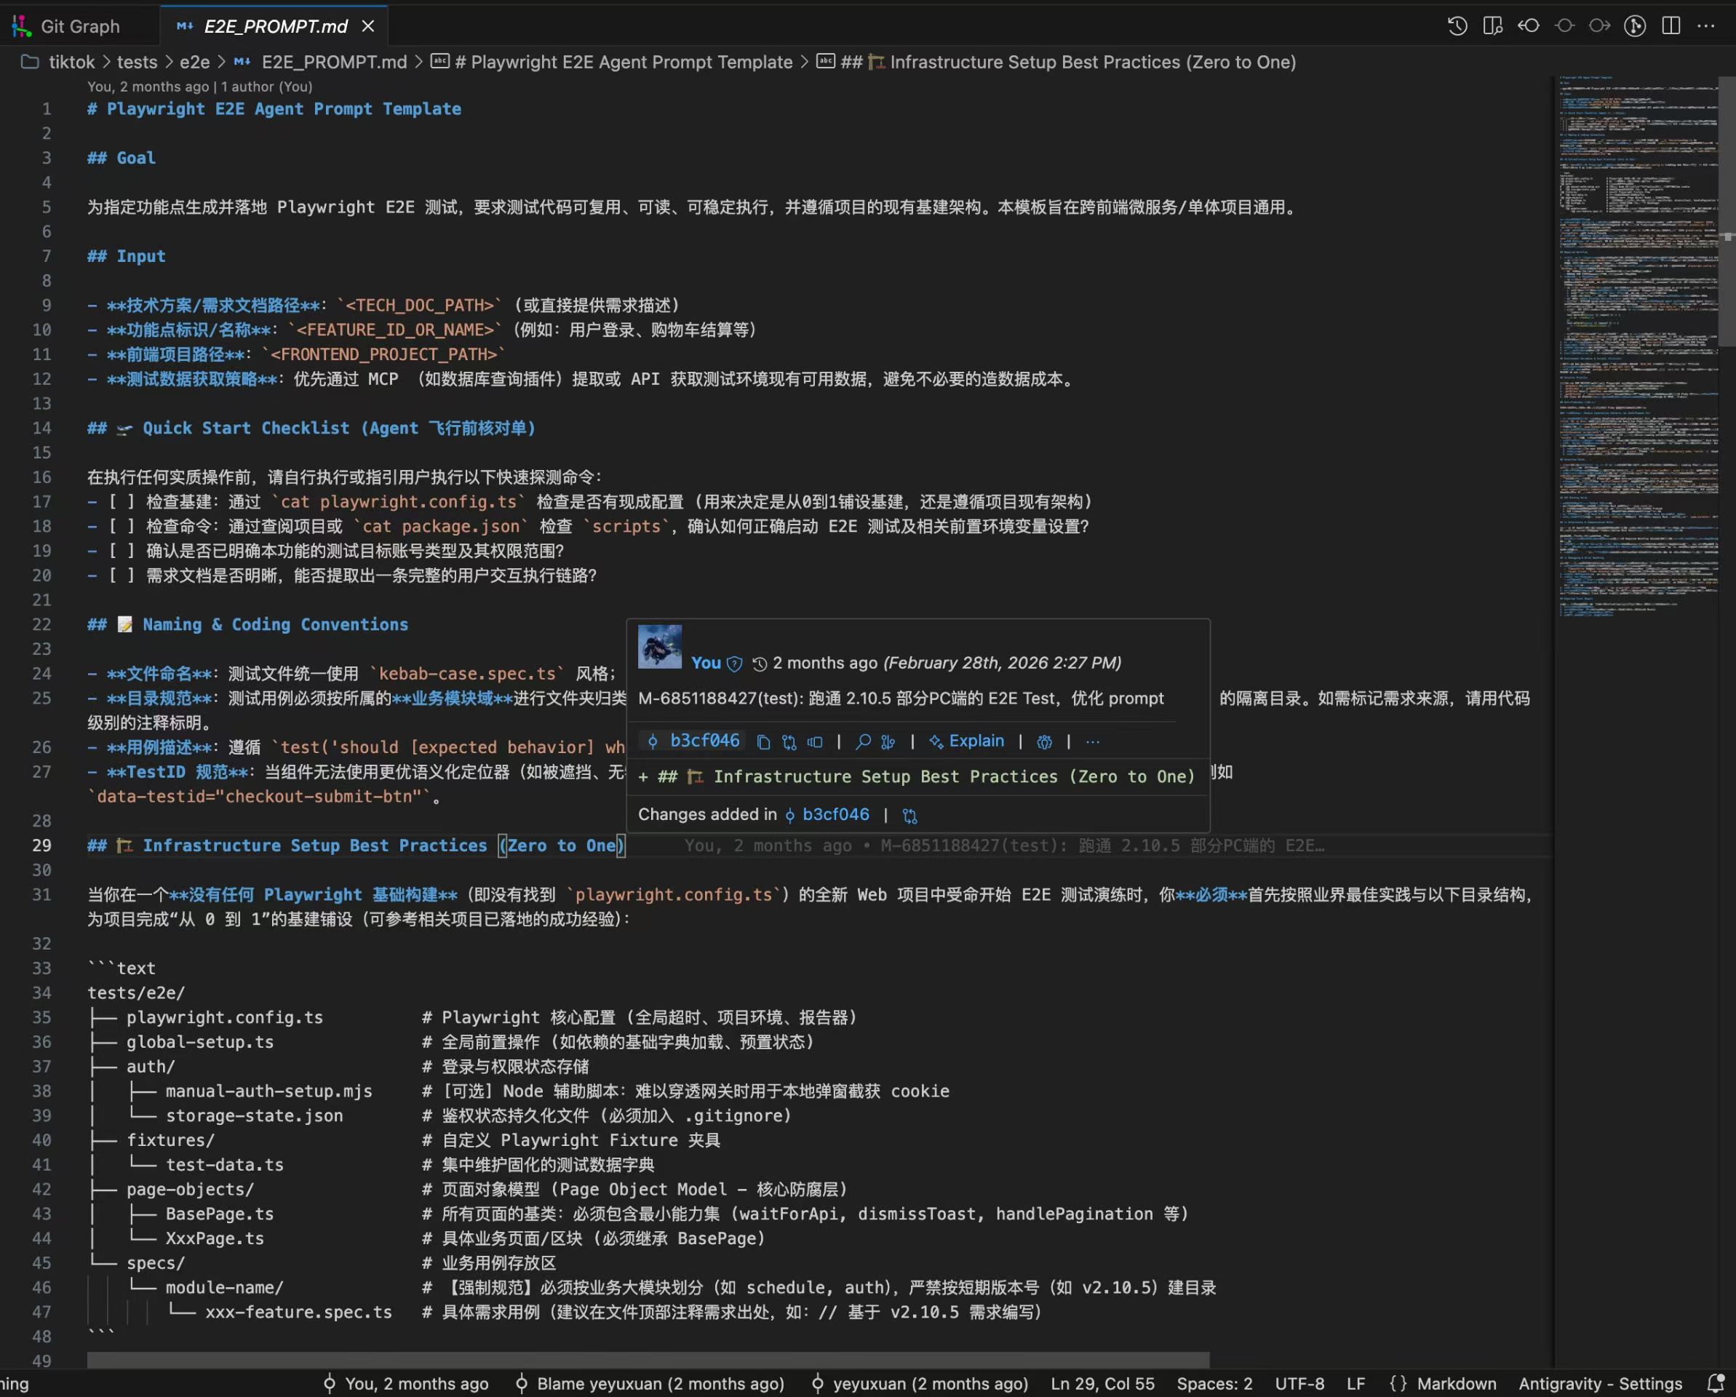Change the LF end-of-line sequence

click(1356, 1383)
